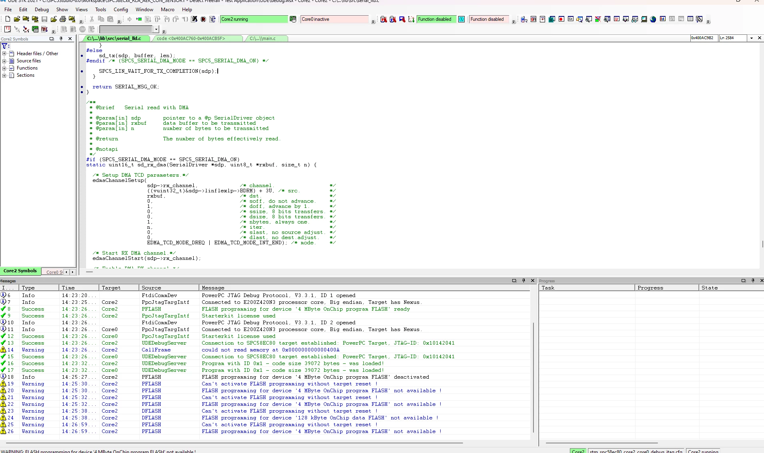Click the Progress column header
764x453 pixels.
pos(667,288)
